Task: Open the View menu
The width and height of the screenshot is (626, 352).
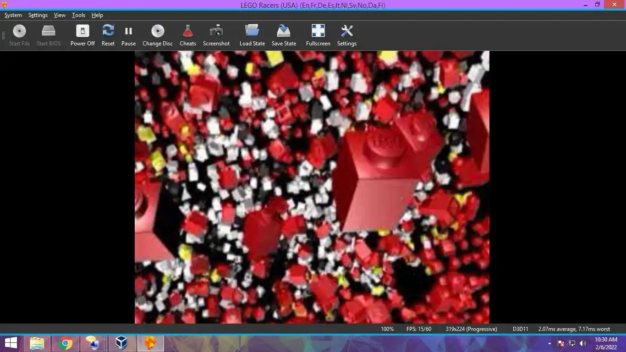Action: 60,15
